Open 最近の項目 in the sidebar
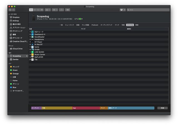 click(17, 24)
